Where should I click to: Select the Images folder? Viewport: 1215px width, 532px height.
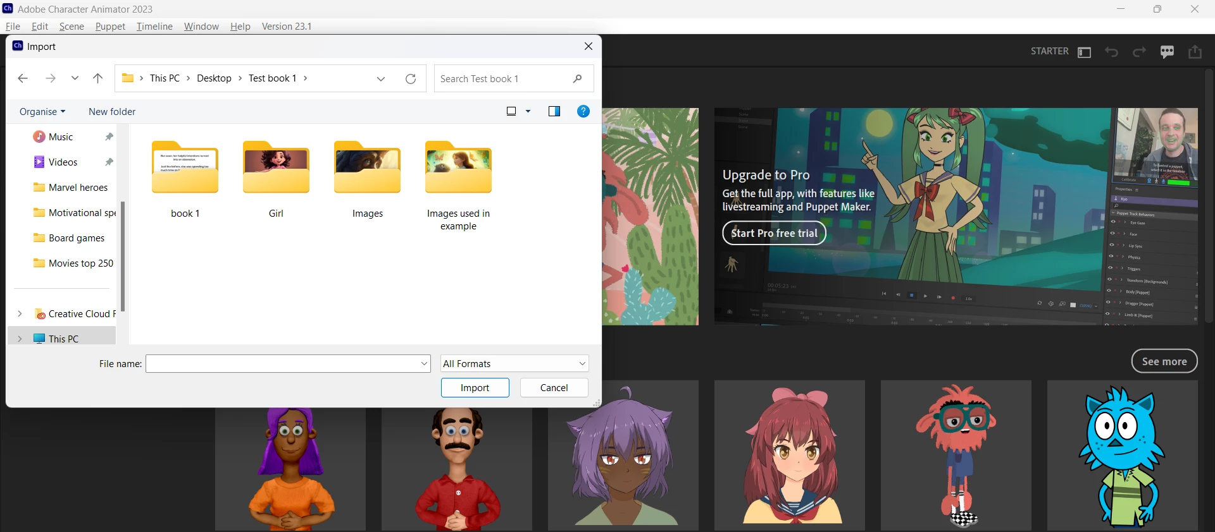367,179
